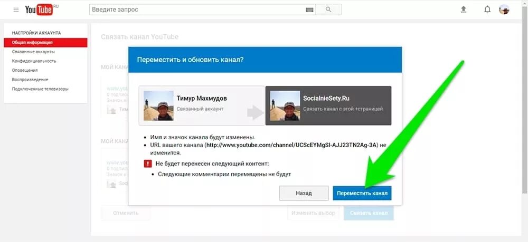Click the Тимур Махмудов account photo
The width and height of the screenshot is (528, 242).
coord(158,105)
